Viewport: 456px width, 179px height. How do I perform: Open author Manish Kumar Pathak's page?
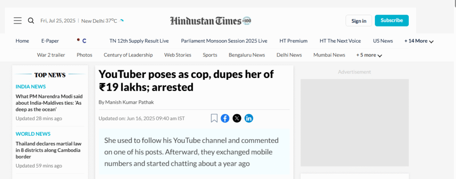(126, 102)
